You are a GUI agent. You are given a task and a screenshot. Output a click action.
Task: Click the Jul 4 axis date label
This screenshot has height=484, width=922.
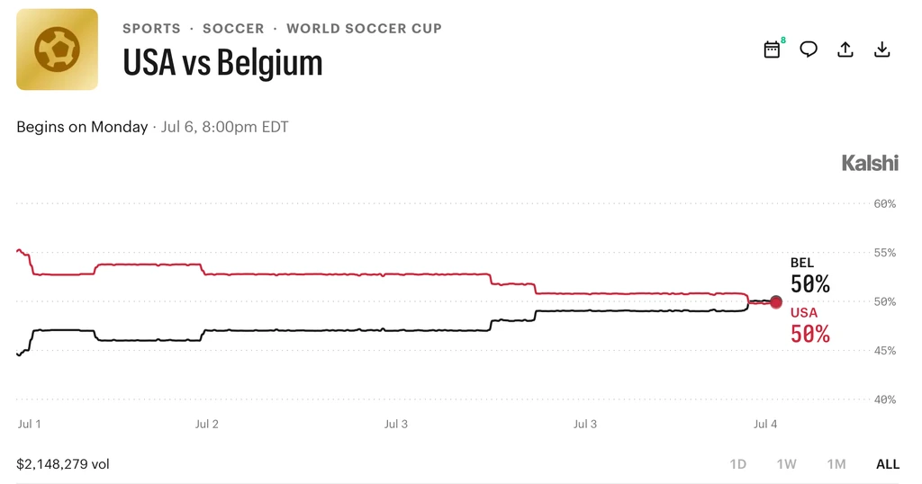[765, 424]
